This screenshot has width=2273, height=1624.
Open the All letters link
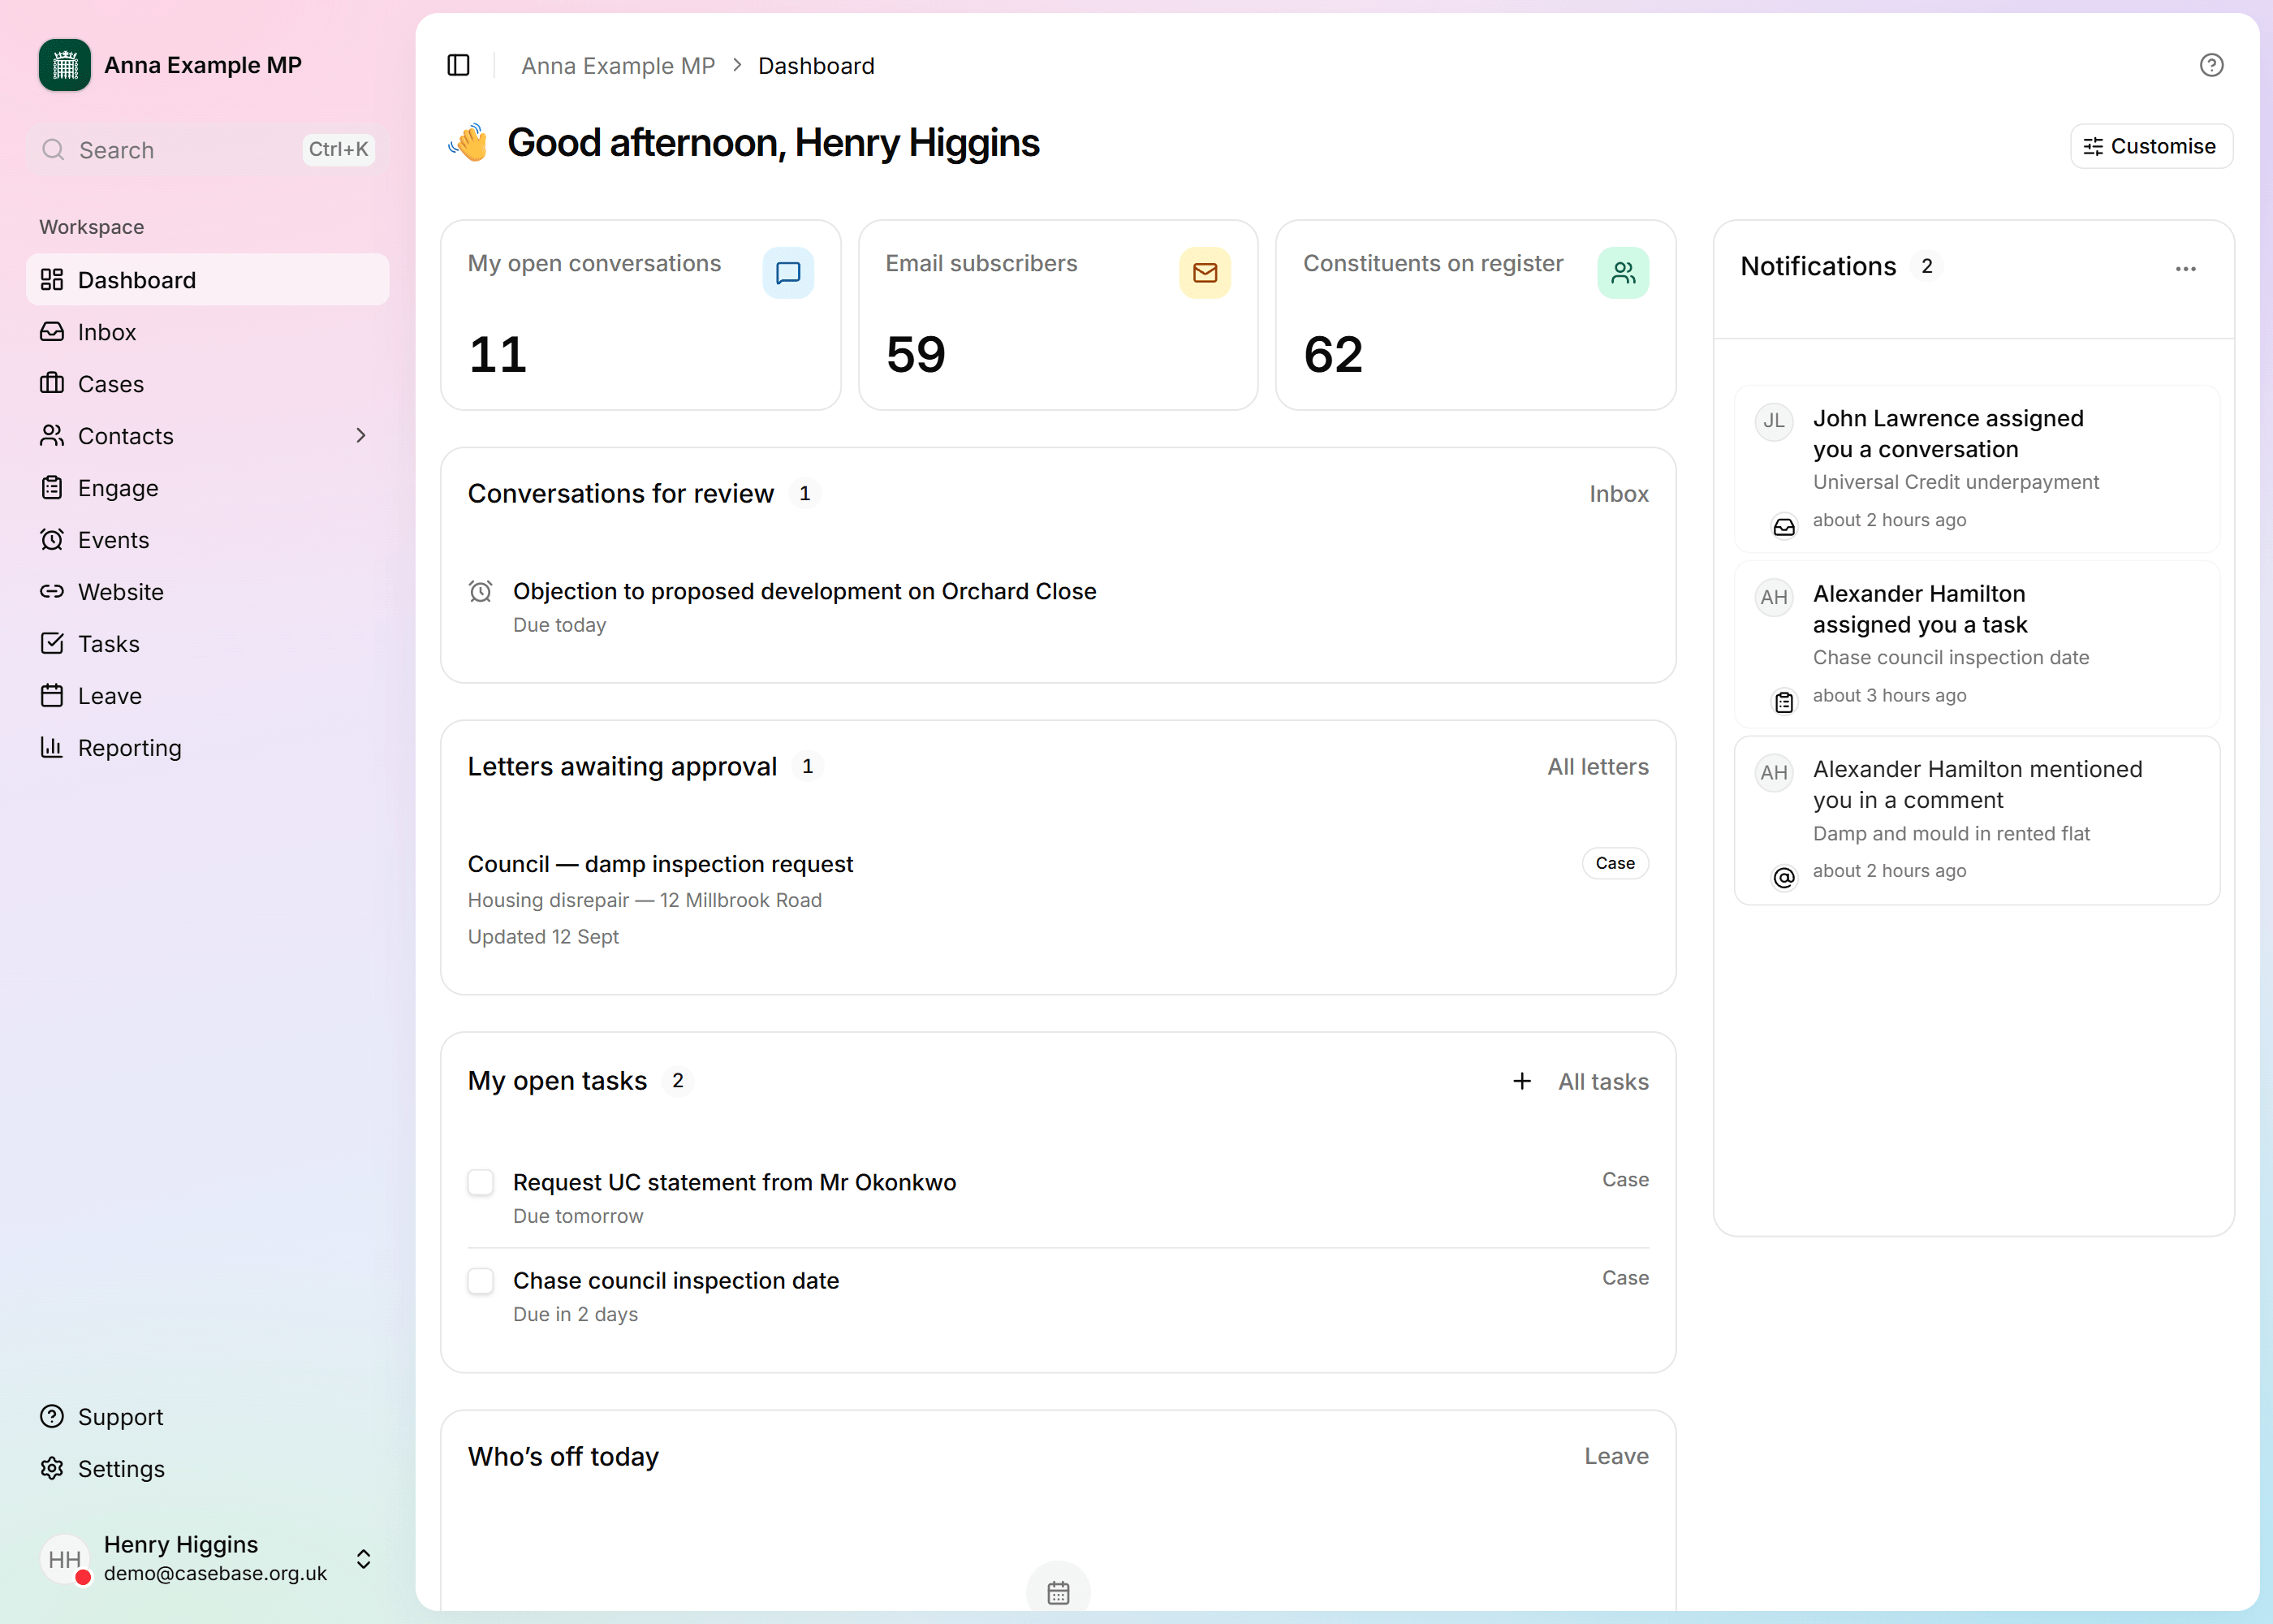1598,766
